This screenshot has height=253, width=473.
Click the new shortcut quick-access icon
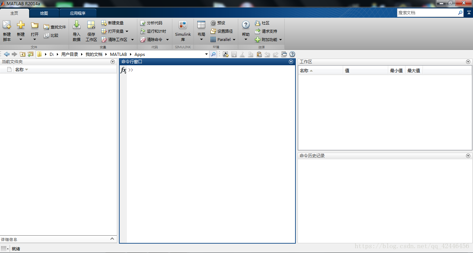[226, 54]
